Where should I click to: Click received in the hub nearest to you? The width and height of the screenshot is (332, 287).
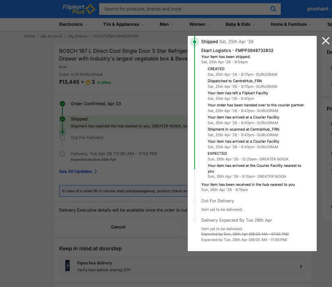[x=248, y=185]
